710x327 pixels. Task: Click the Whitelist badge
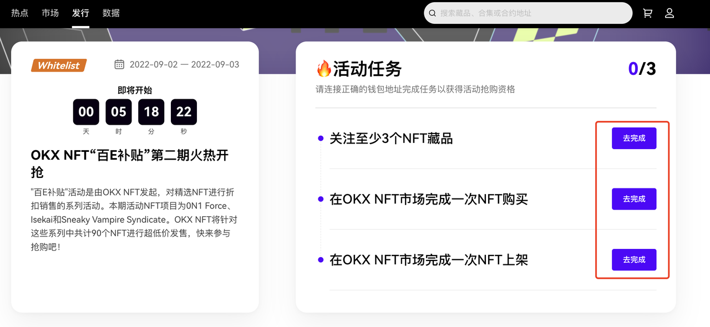coord(59,65)
